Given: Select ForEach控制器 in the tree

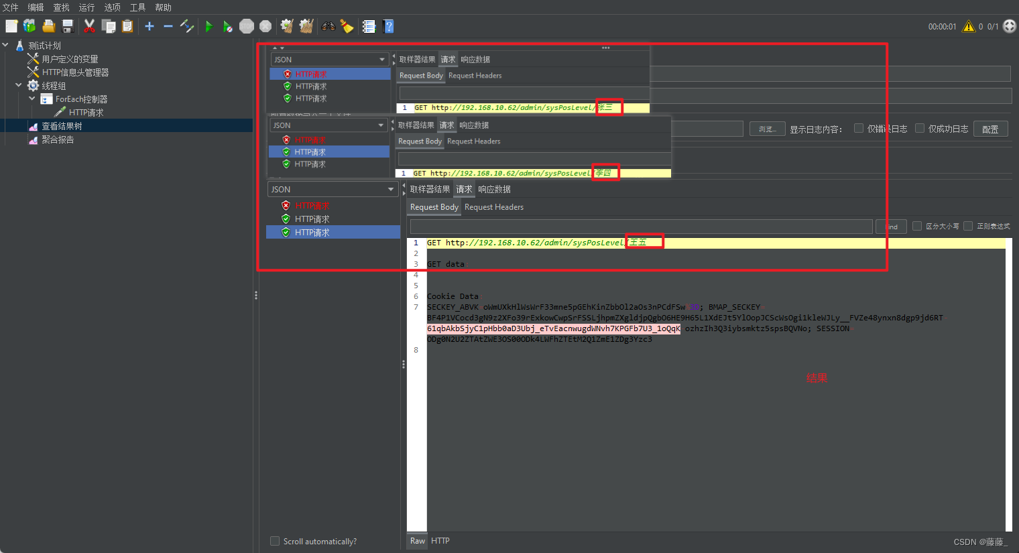Looking at the screenshot, I should pyautogui.click(x=81, y=99).
